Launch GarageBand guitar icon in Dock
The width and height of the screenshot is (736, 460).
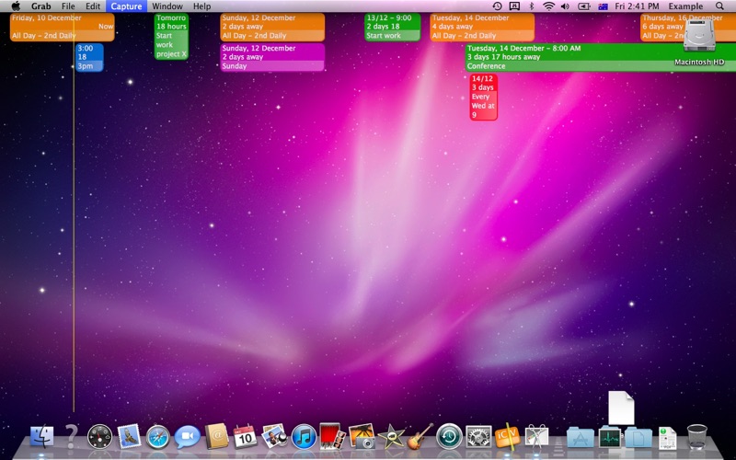420,436
